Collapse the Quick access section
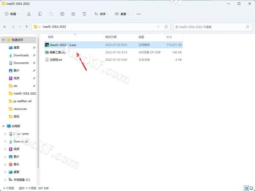This screenshot has height=191, width=255. tap(3, 40)
